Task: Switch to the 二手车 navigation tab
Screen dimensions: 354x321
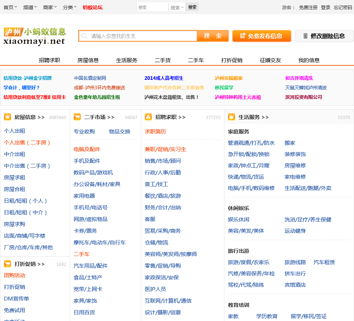Action: (196, 60)
